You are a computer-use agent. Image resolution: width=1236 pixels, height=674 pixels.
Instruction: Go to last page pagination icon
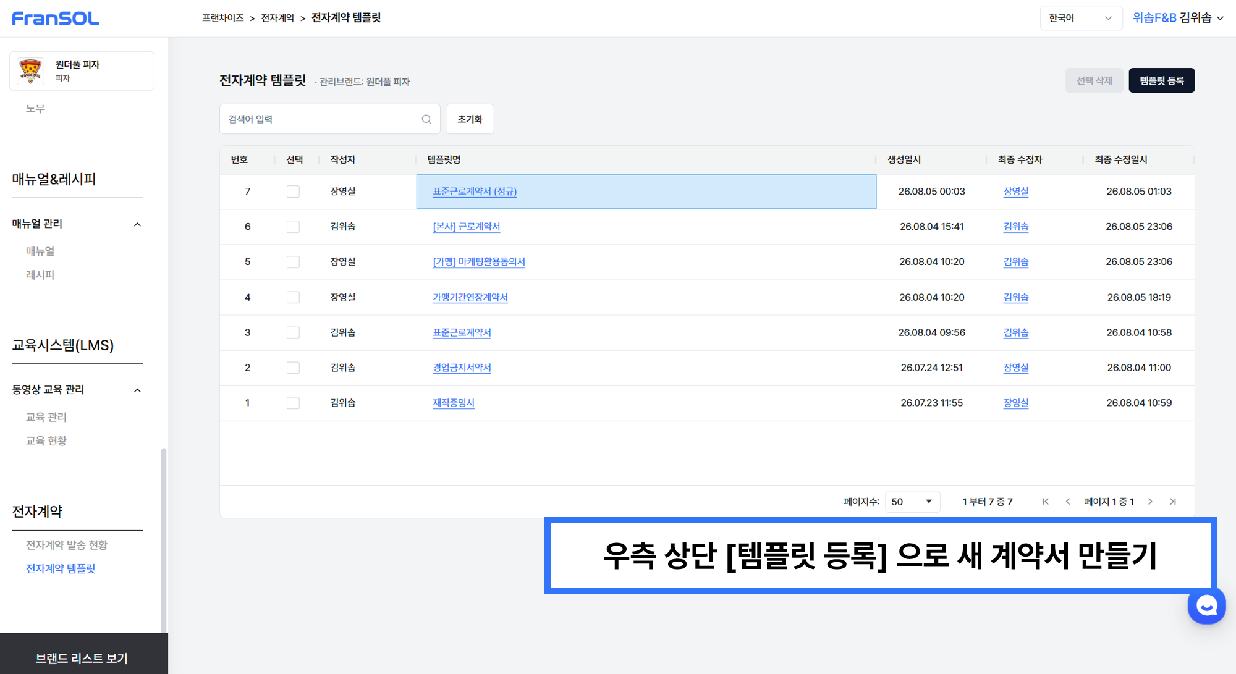coord(1173,502)
